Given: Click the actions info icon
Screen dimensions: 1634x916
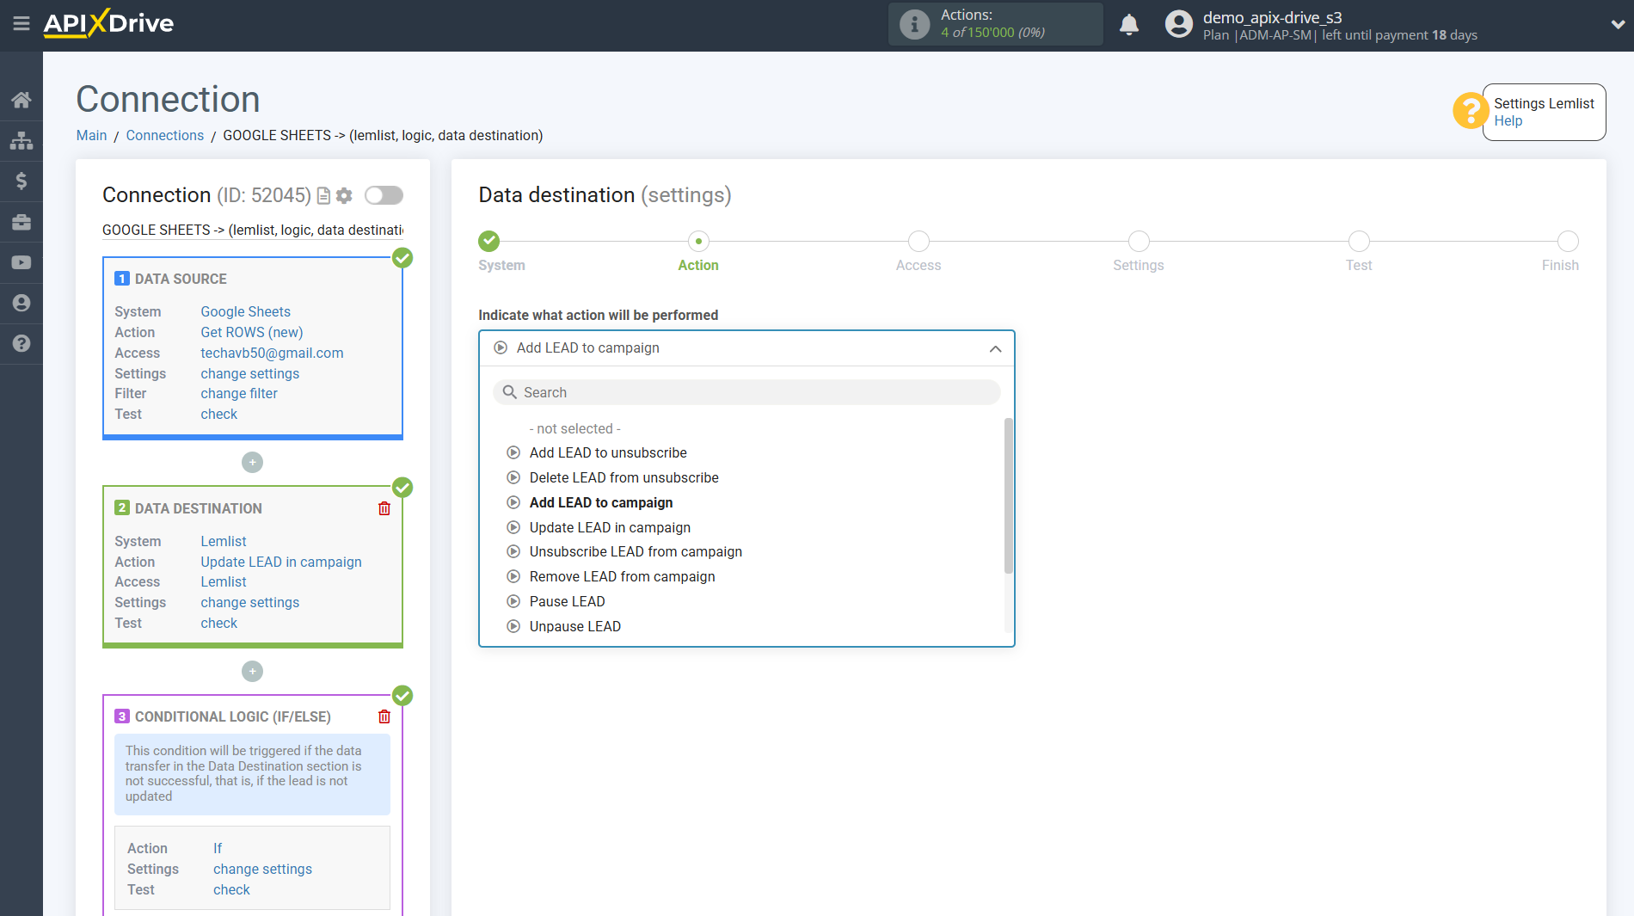Looking at the screenshot, I should point(914,24).
